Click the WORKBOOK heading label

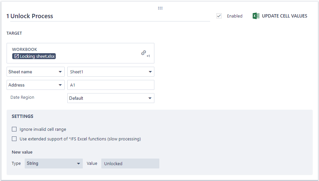(x=24, y=50)
